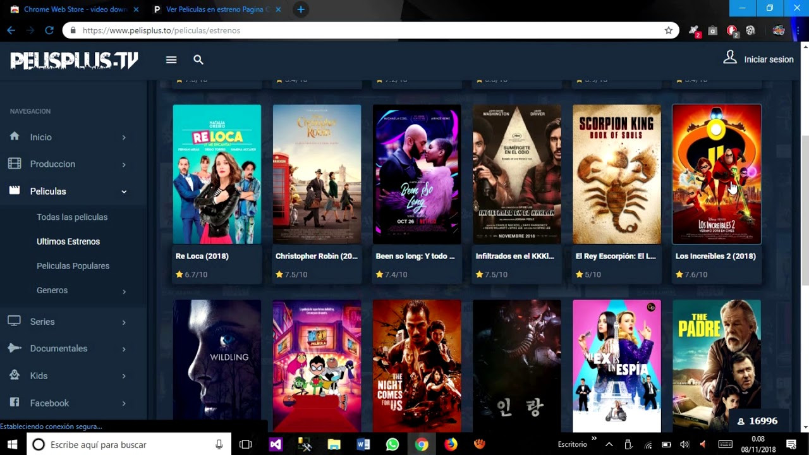Open the Los Increíbles 2 (2018) title
This screenshot has height=455, width=809.
[715, 256]
